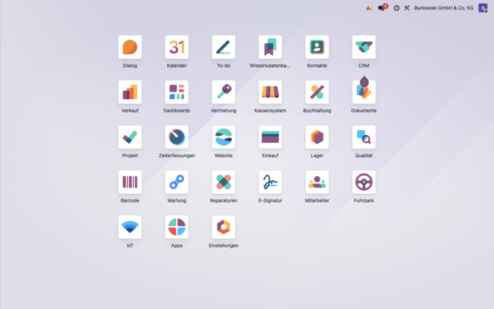Open the Barcode app
This screenshot has height=309, width=494.
point(130,182)
